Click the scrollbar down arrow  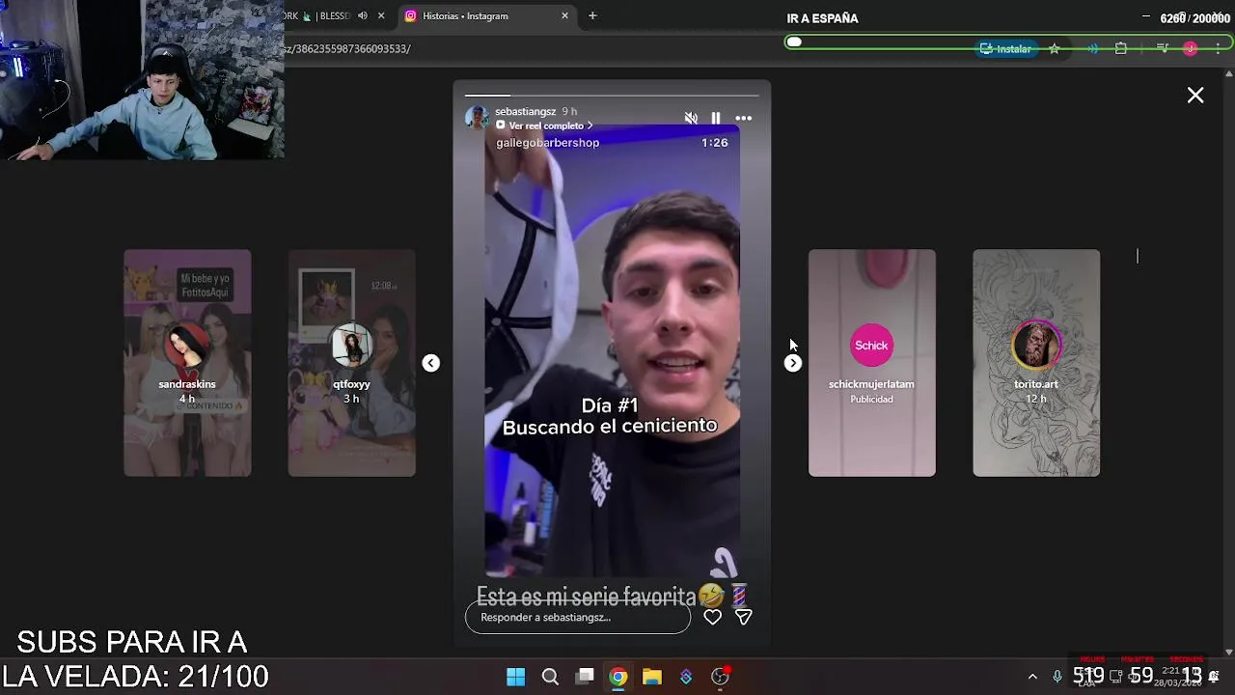1228,652
